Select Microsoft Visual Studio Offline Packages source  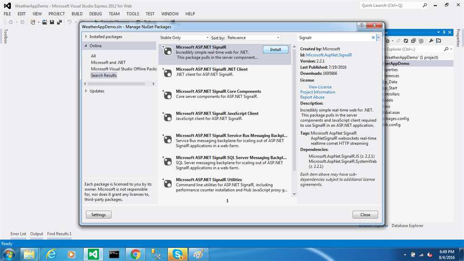124,69
